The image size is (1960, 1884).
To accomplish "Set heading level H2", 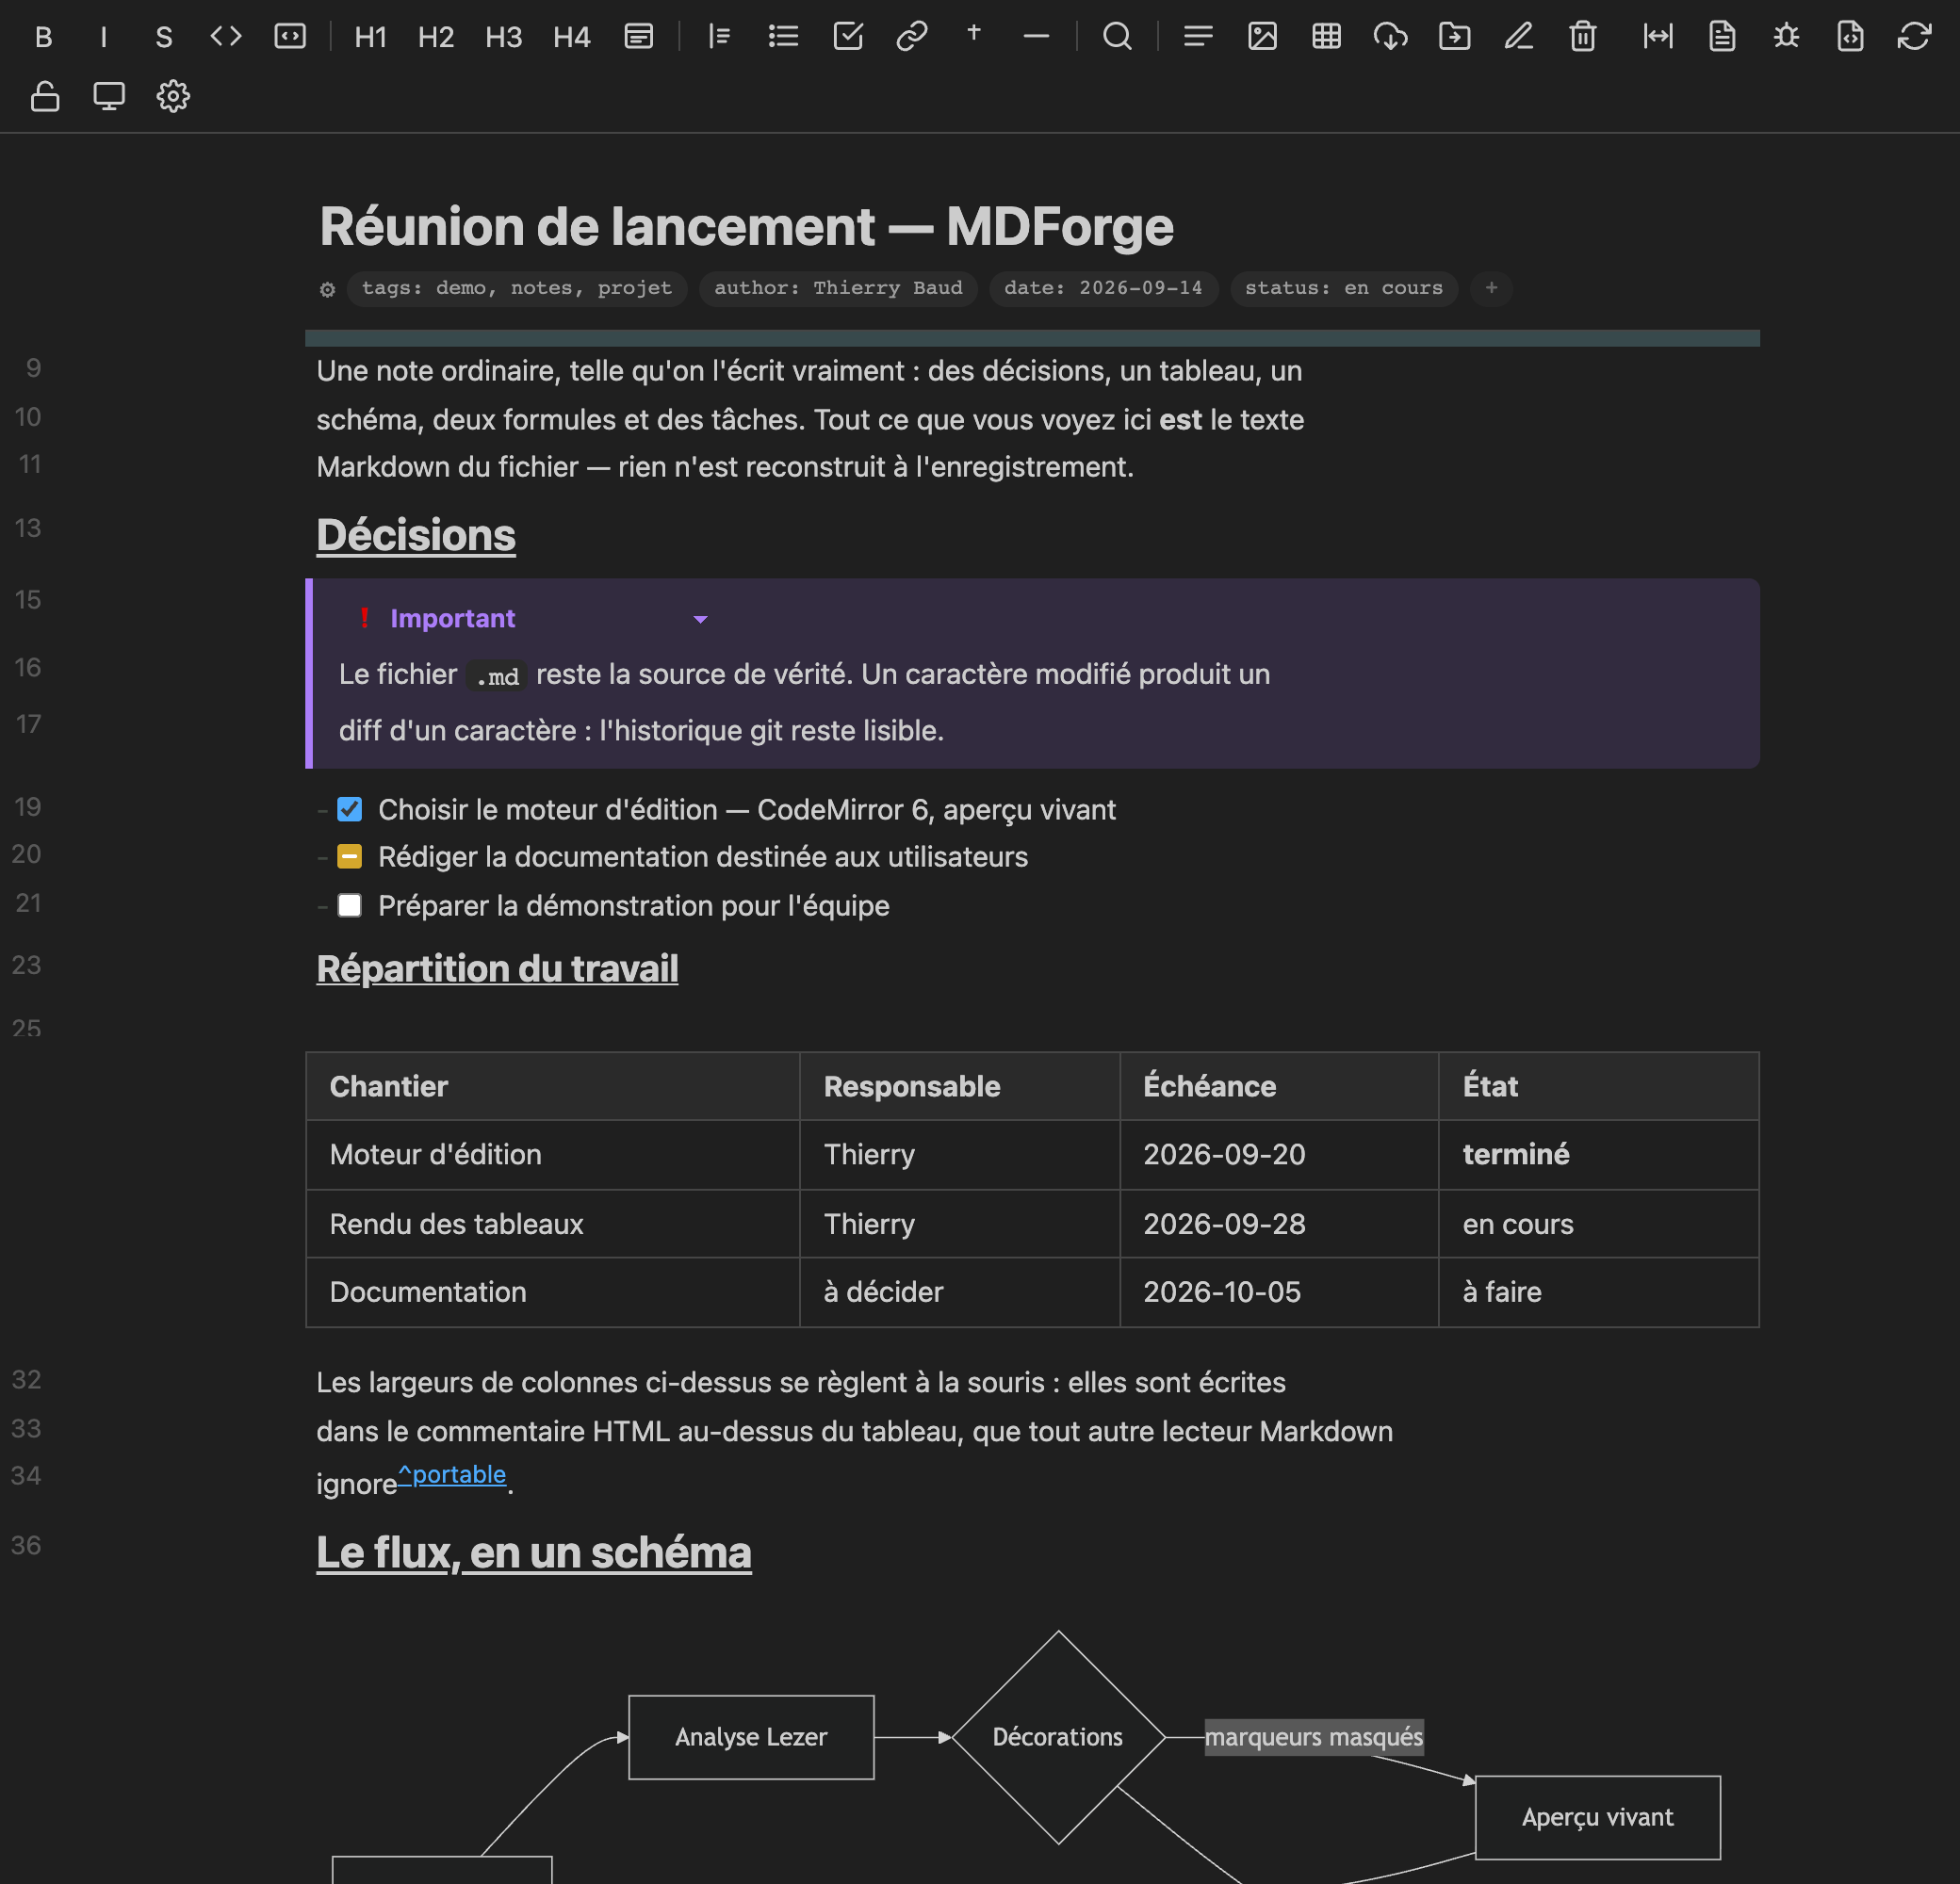I will [x=436, y=37].
